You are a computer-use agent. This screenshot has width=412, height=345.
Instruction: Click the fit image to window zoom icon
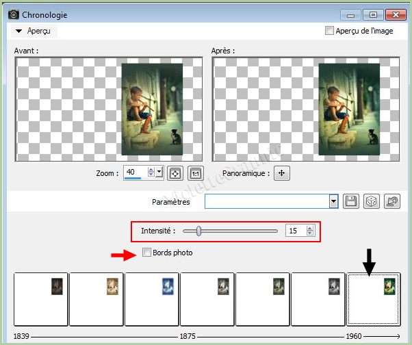pyautogui.click(x=175, y=173)
